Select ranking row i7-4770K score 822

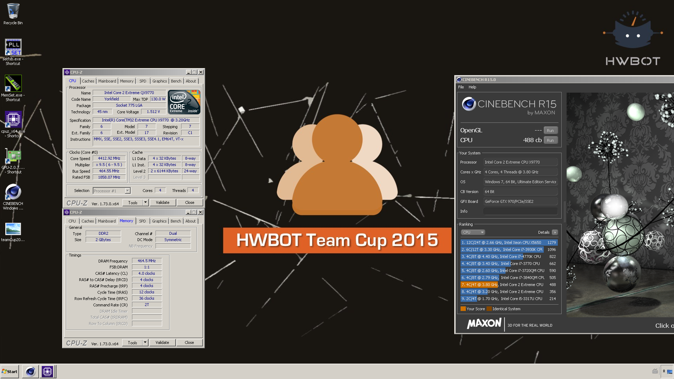pyautogui.click(x=509, y=257)
